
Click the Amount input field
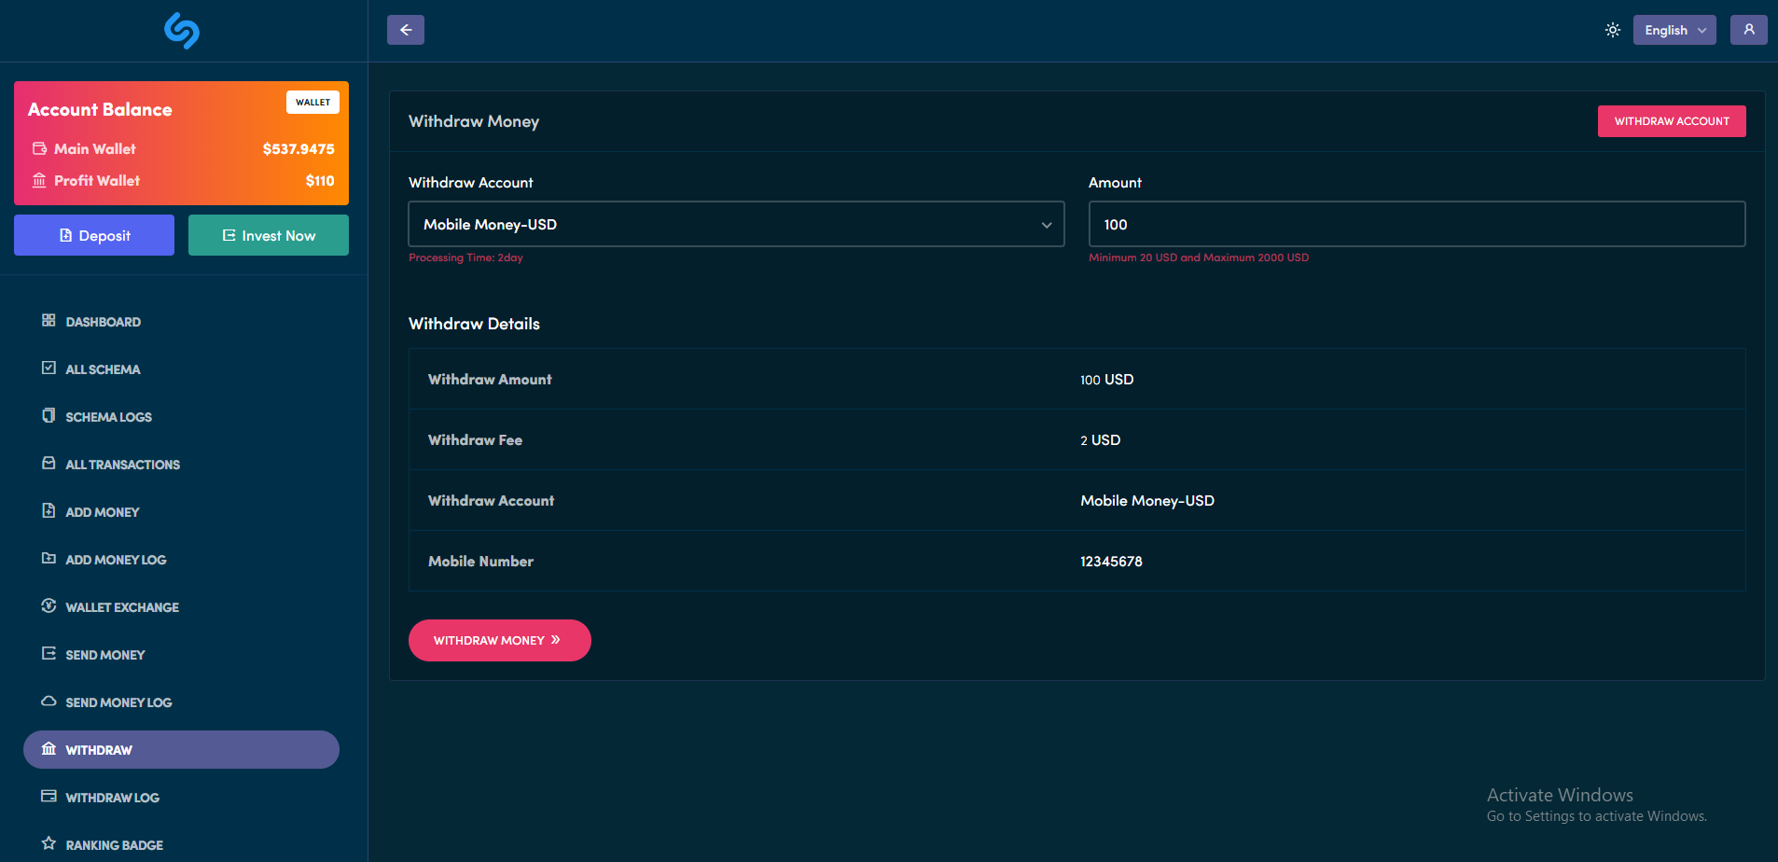click(x=1416, y=225)
